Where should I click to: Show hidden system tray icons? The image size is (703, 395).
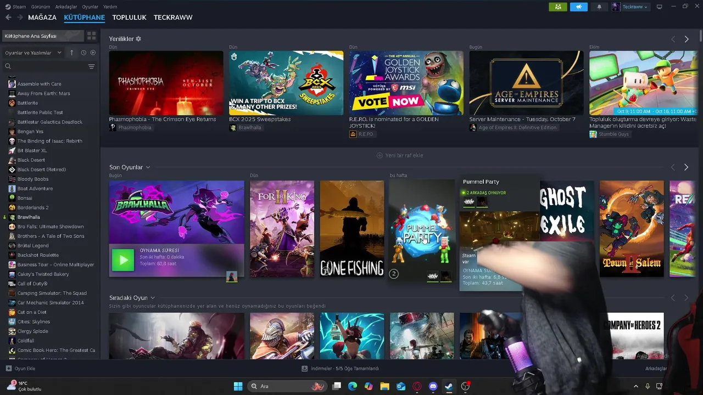click(636, 386)
